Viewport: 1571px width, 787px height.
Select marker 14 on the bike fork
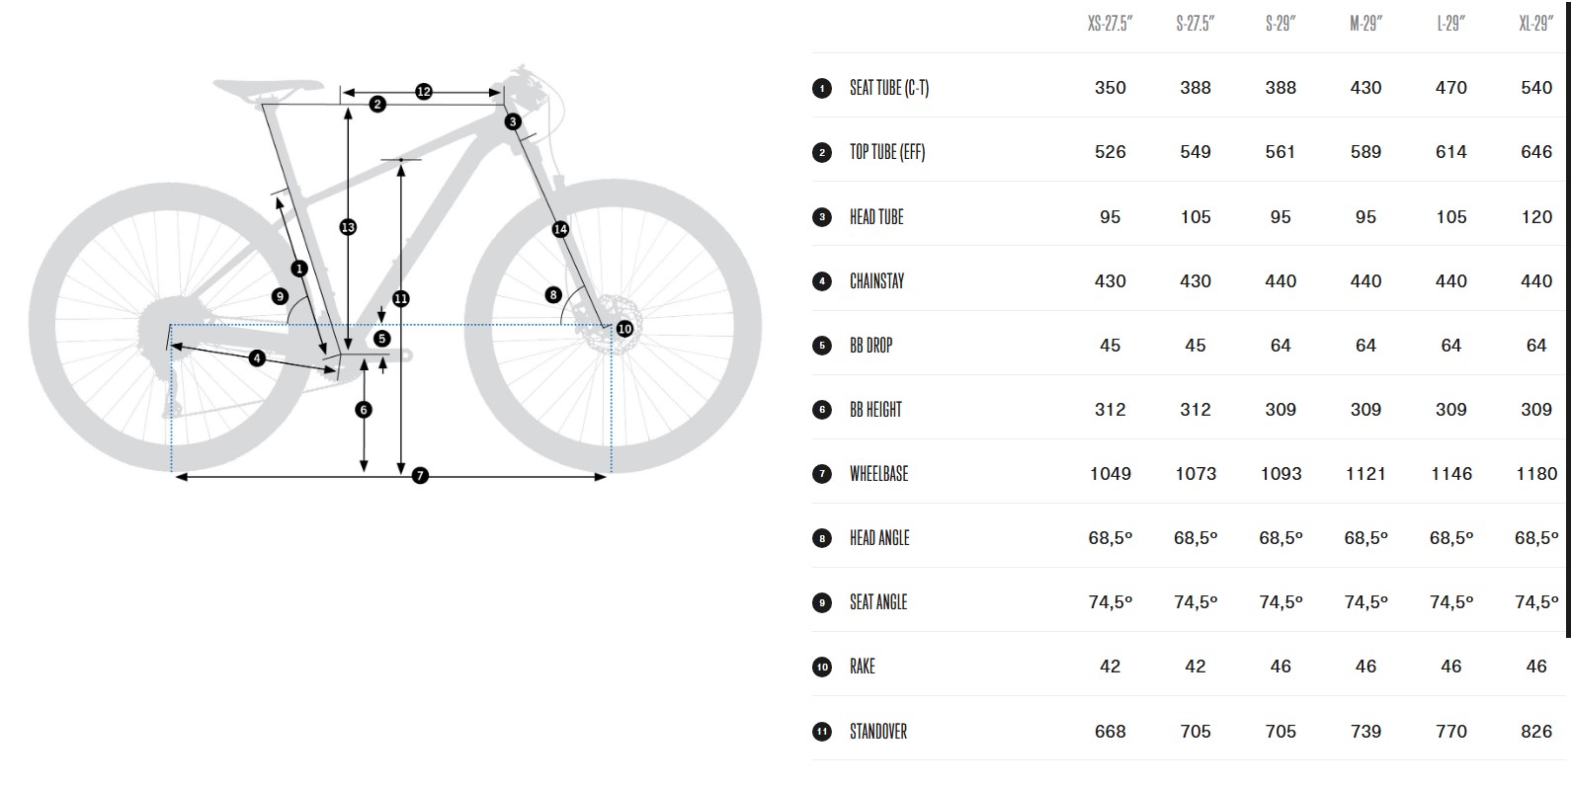pyautogui.click(x=560, y=229)
